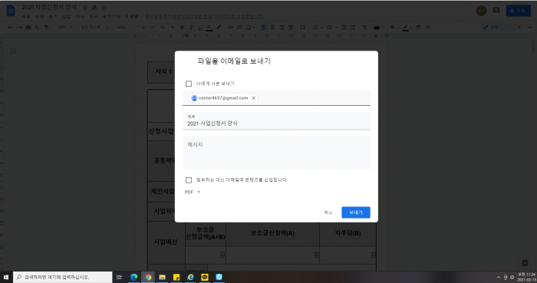Open the bulleted list dropdown arrow

(x=336, y=28)
